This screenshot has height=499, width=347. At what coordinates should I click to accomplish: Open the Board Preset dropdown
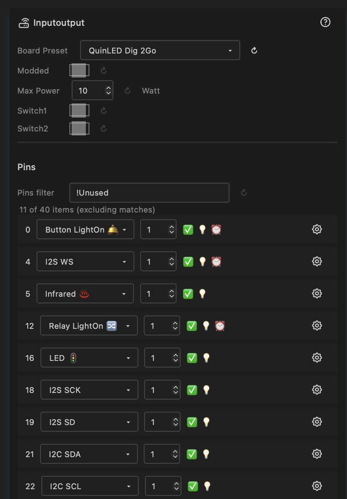point(160,50)
